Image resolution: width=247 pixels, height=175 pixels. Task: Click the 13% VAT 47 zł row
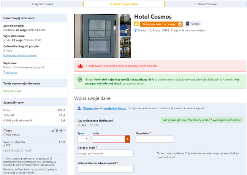(34, 115)
